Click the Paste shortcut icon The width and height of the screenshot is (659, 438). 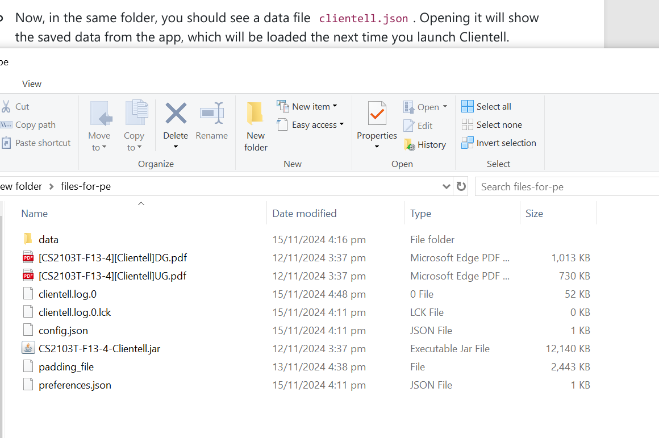(6, 143)
